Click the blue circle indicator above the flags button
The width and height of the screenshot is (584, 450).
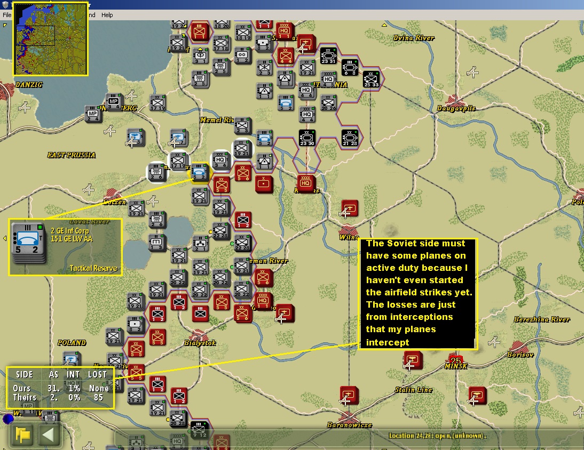pos(8,419)
